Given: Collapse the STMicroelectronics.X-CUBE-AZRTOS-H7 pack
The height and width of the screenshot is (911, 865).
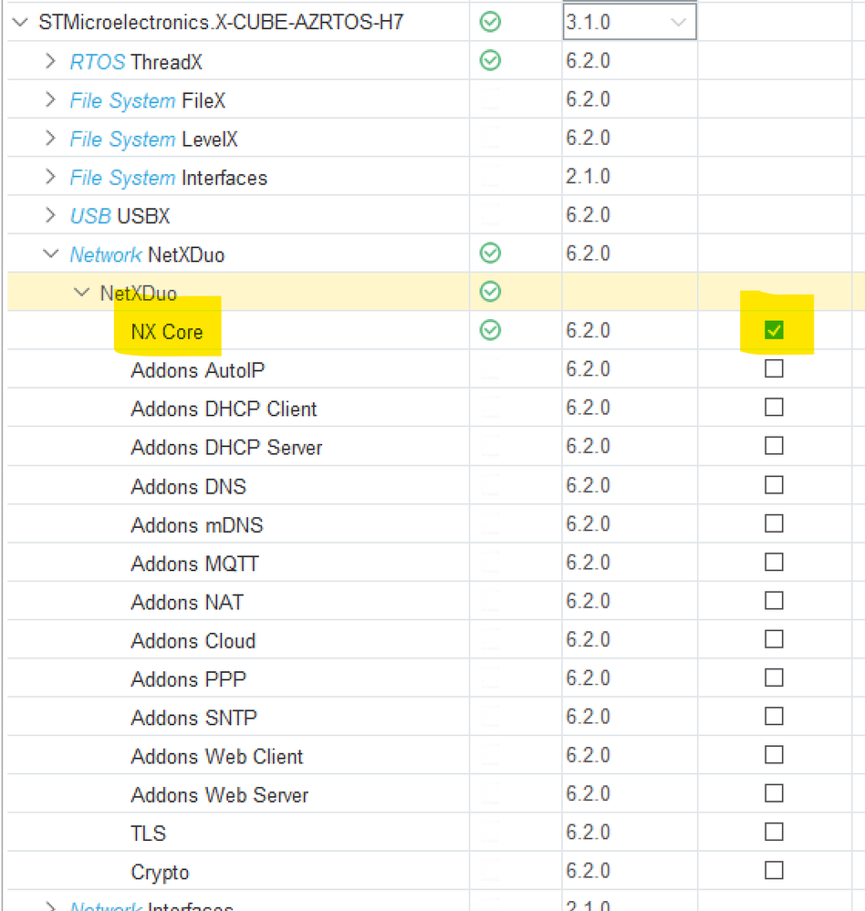Looking at the screenshot, I should (x=19, y=21).
